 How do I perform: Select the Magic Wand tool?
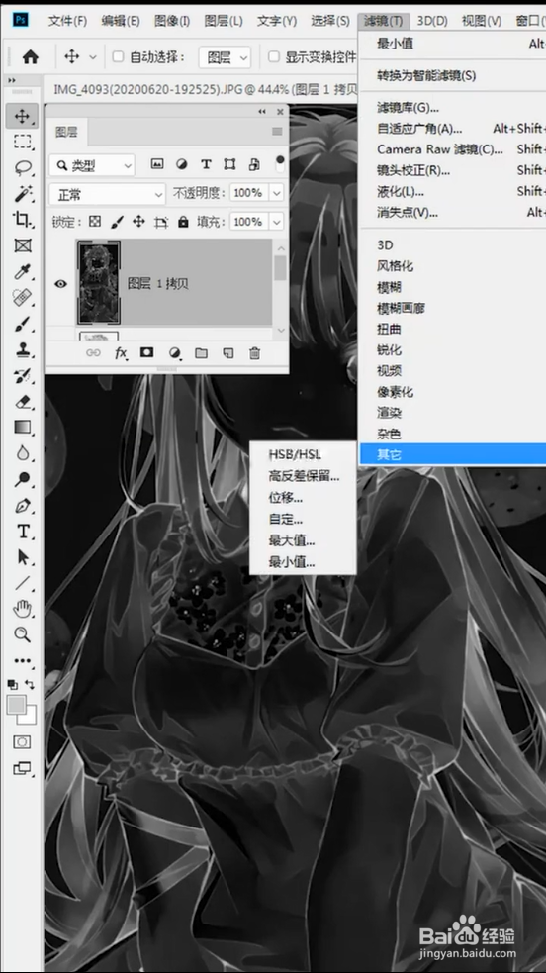click(23, 193)
